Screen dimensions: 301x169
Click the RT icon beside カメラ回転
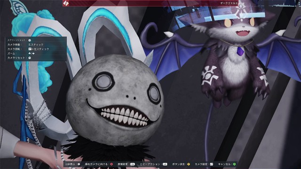click(x=30, y=49)
